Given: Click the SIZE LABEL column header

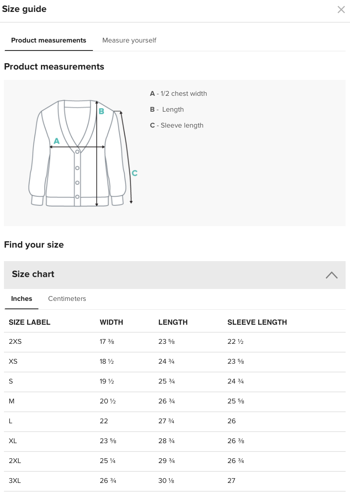Looking at the screenshot, I should (29, 322).
